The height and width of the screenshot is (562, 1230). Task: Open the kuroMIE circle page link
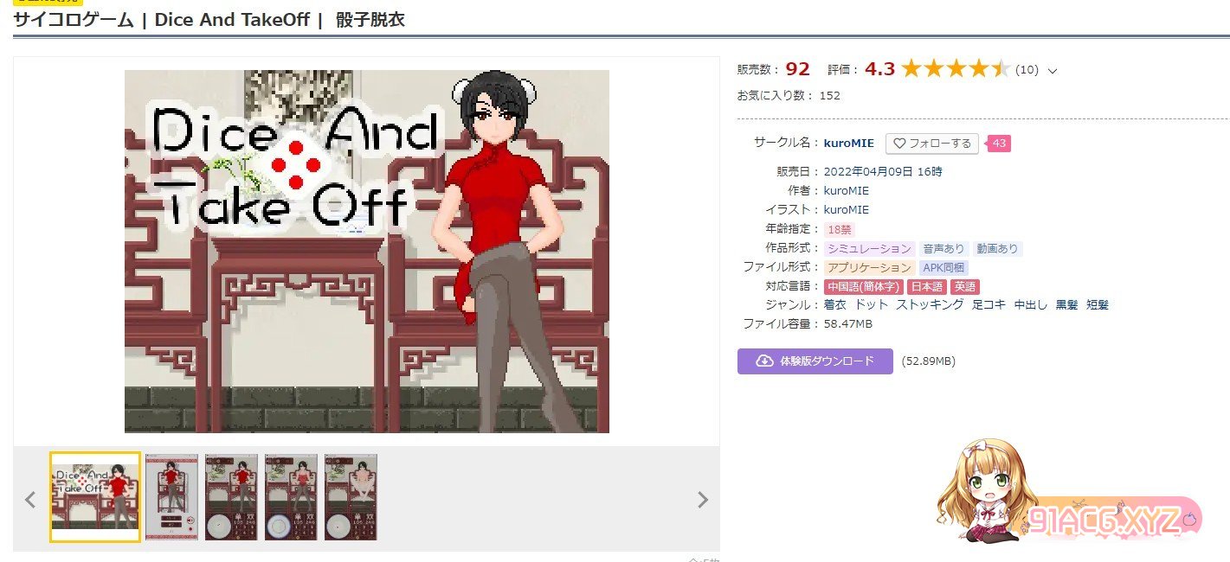(x=848, y=144)
